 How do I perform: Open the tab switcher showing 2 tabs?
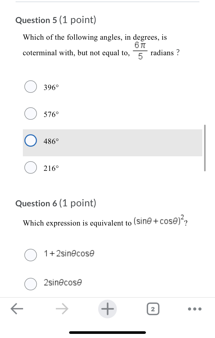coord(153,309)
